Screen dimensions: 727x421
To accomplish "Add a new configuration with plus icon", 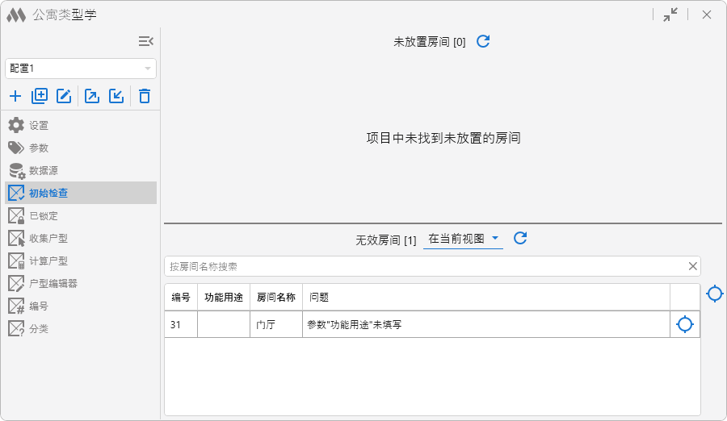I will click(15, 97).
